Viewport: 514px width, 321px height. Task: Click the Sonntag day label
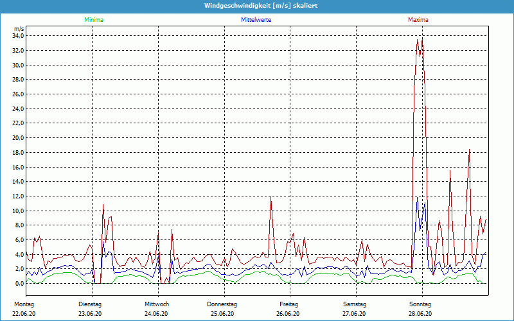point(420,304)
